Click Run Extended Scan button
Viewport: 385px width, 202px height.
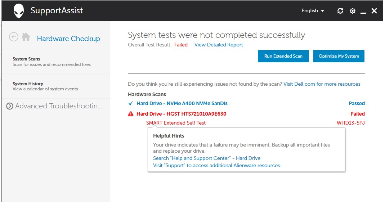(x=283, y=56)
